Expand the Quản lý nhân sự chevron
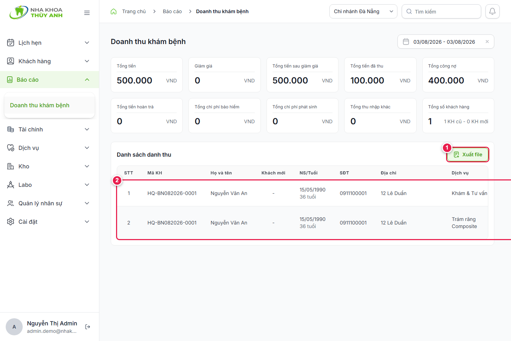 pos(87,203)
